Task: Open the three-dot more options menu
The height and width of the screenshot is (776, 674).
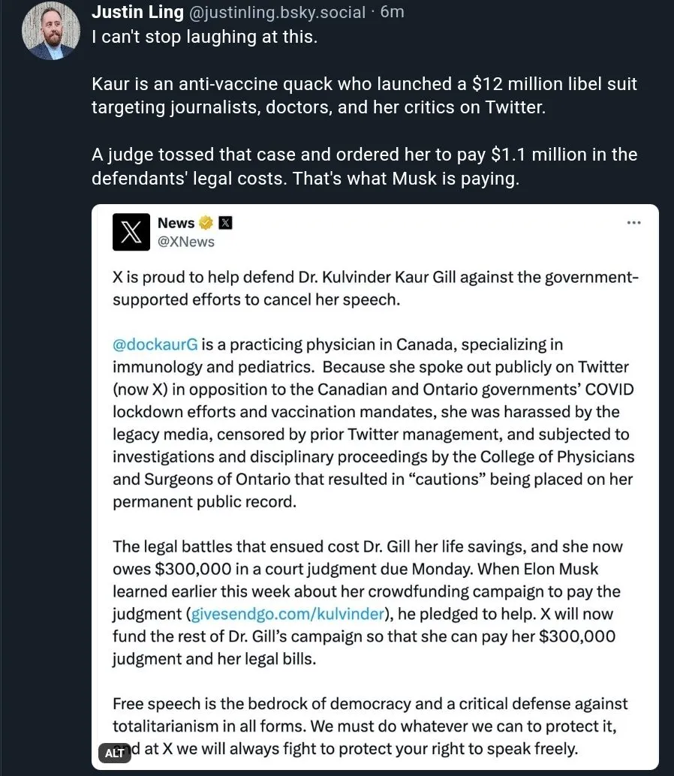Action: tap(633, 223)
